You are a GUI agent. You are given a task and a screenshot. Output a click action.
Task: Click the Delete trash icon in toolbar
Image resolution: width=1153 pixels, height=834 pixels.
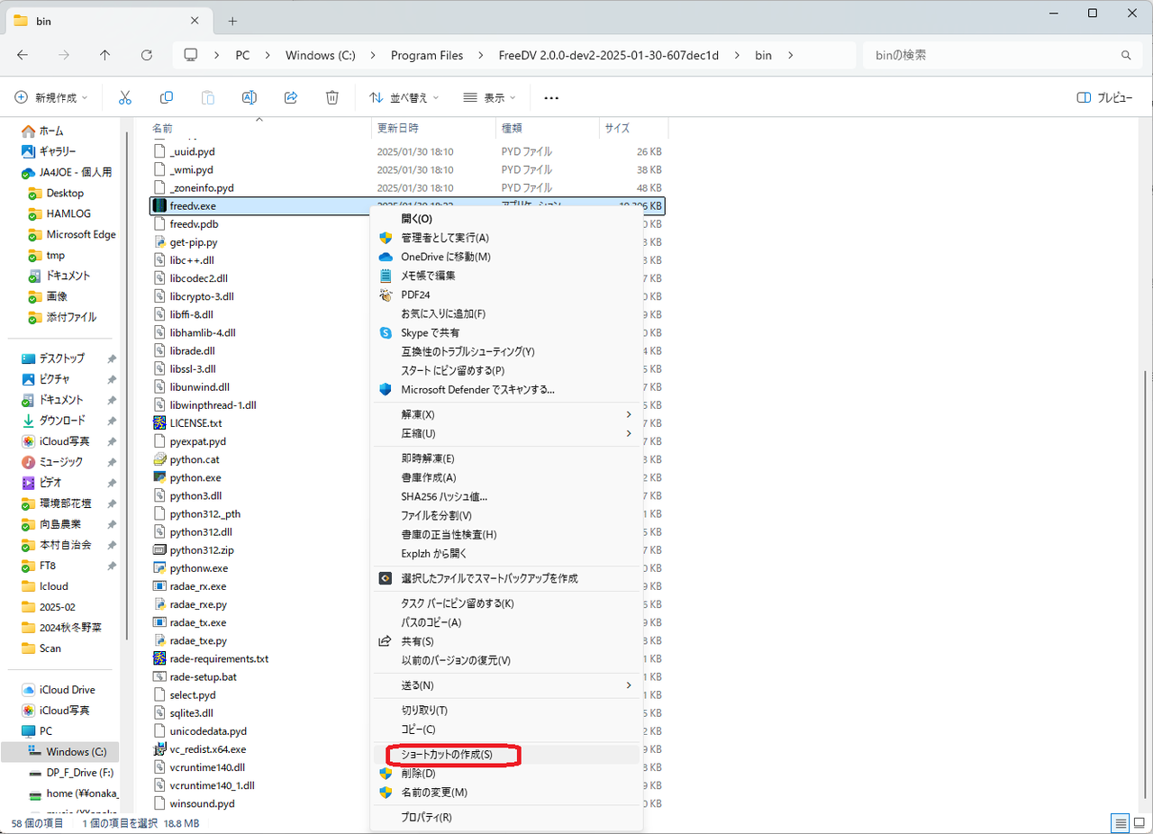pos(332,97)
